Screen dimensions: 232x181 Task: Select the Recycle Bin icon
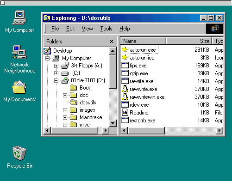point(19,153)
